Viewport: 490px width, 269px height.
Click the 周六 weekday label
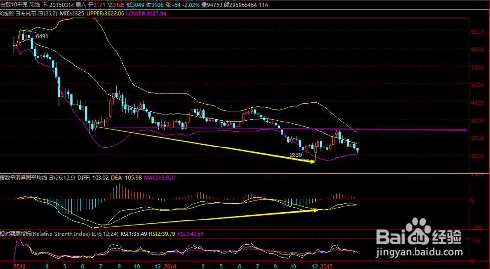(x=81, y=5)
